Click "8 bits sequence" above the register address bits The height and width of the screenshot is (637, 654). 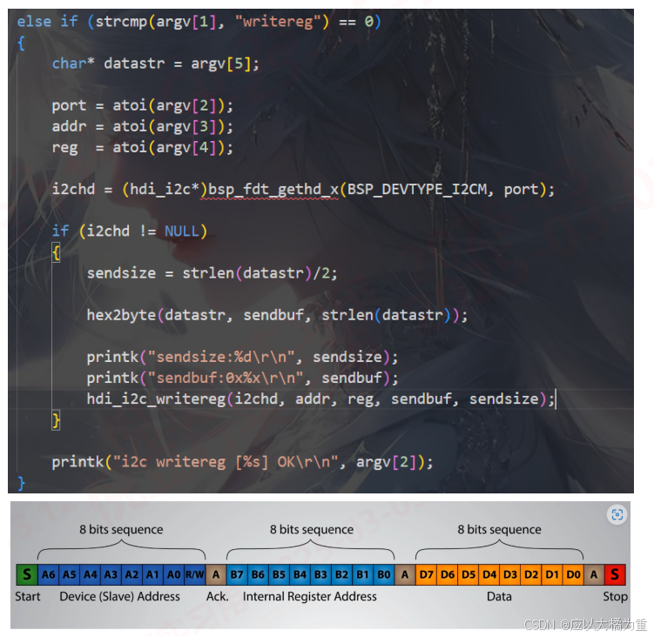click(x=312, y=529)
